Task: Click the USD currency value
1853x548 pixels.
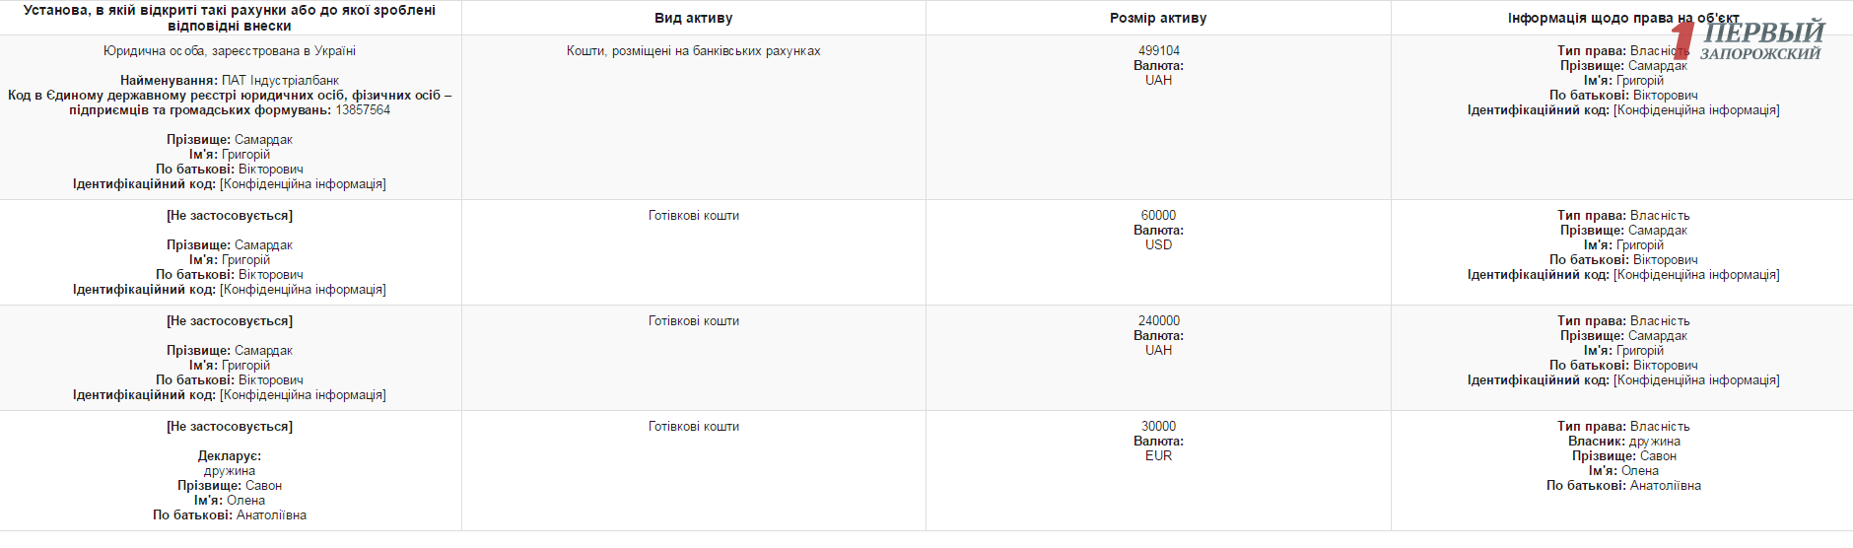Action: 1158,245
